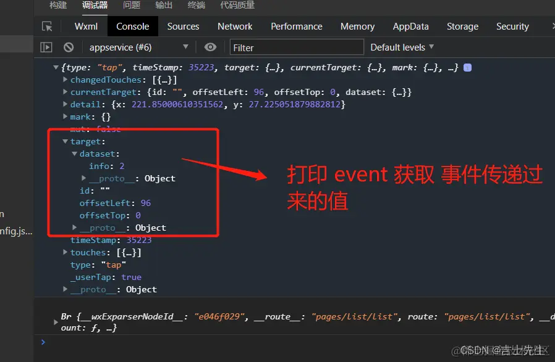Click the console prompt input line

294,342
